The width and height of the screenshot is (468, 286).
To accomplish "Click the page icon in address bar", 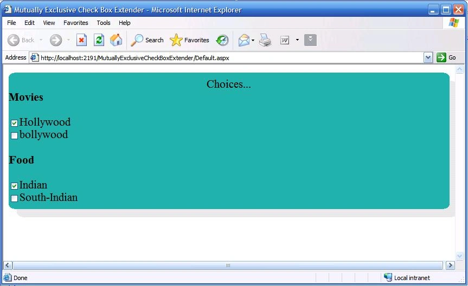I will tap(35, 57).
